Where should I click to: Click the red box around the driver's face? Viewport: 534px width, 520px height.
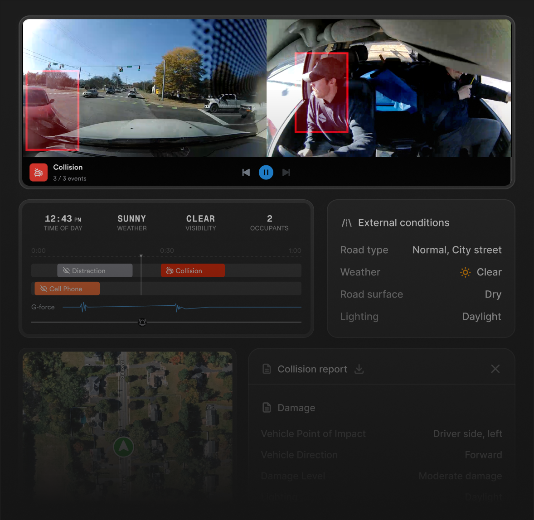click(x=321, y=92)
